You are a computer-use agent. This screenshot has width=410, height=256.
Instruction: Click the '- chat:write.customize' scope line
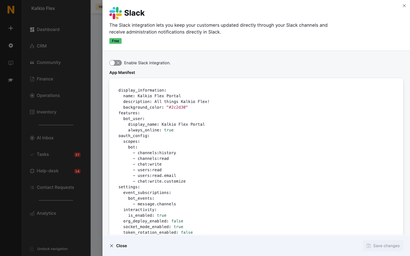(x=159, y=181)
